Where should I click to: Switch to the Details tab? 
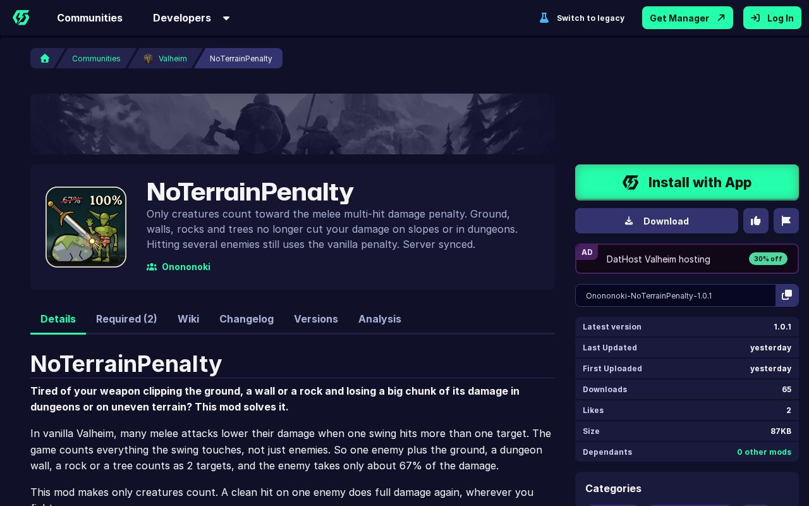pyautogui.click(x=58, y=319)
